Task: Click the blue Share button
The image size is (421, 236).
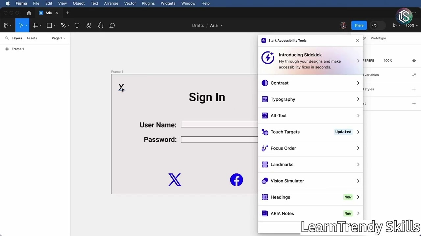Action: point(359,25)
